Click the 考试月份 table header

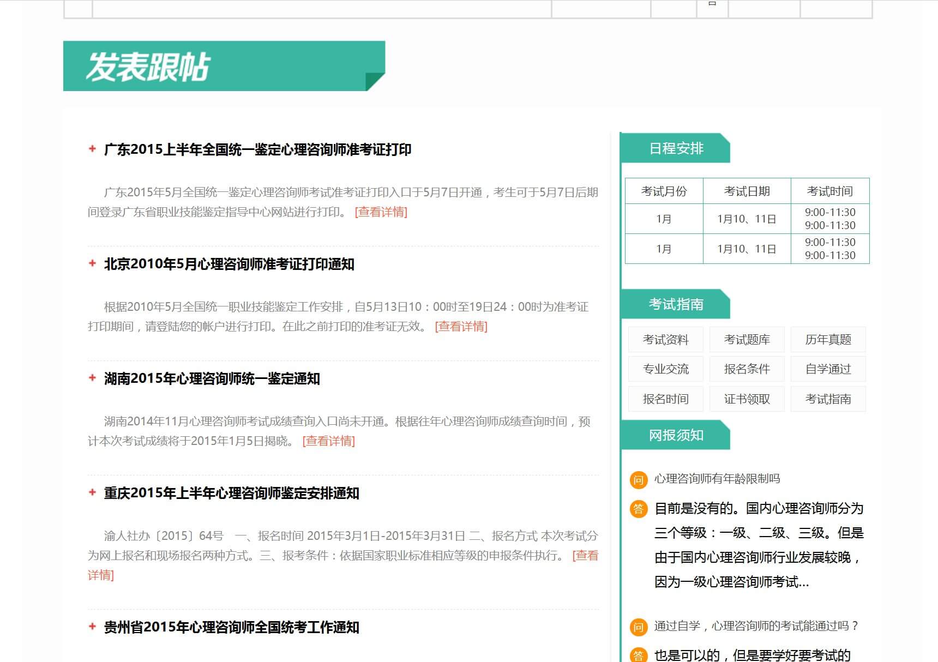664,191
